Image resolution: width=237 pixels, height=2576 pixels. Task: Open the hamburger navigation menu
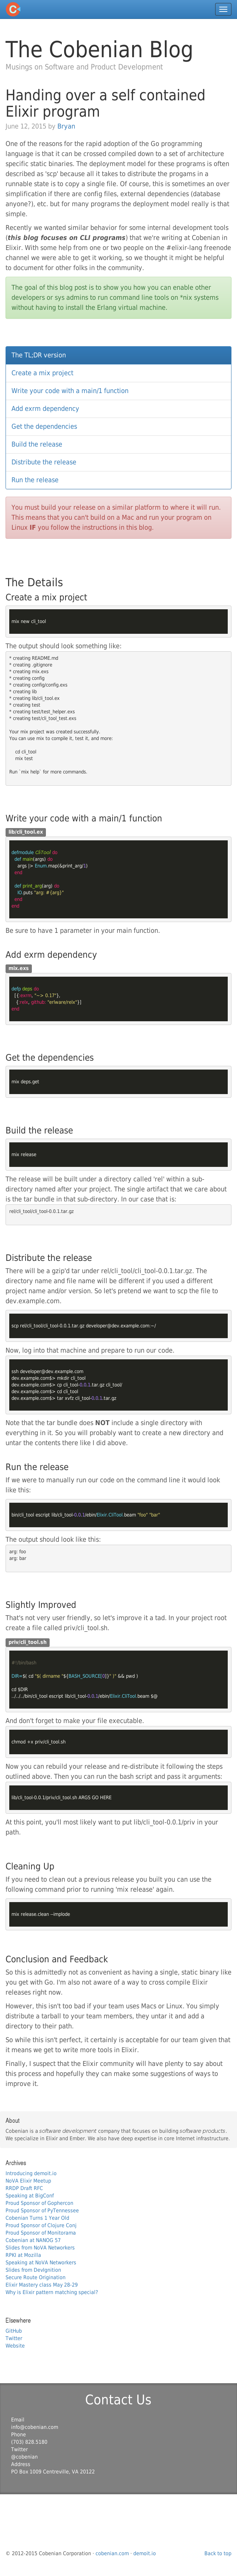[x=222, y=9]
